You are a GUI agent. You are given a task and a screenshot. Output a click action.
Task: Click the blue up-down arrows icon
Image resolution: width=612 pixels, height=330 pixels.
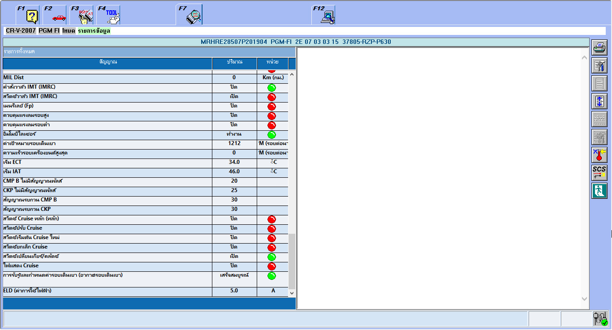(599, 101)
